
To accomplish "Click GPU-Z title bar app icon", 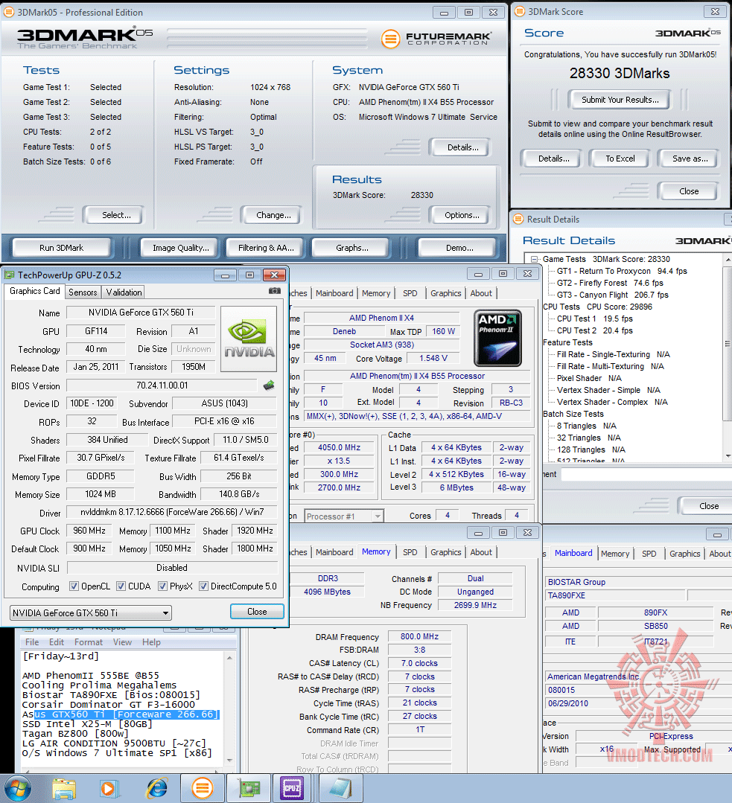I will pos(10,275).
